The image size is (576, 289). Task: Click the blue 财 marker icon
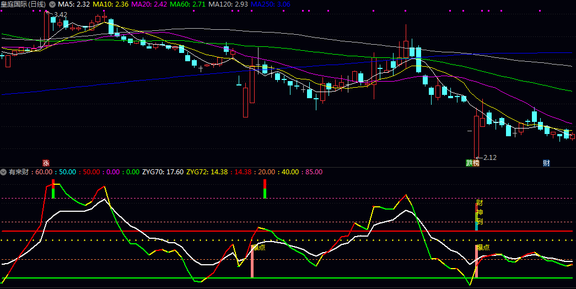click(x=546, y=163)
